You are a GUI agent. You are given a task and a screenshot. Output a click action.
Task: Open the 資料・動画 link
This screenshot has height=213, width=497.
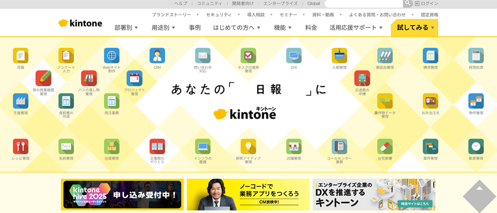(x=323, y=14)
